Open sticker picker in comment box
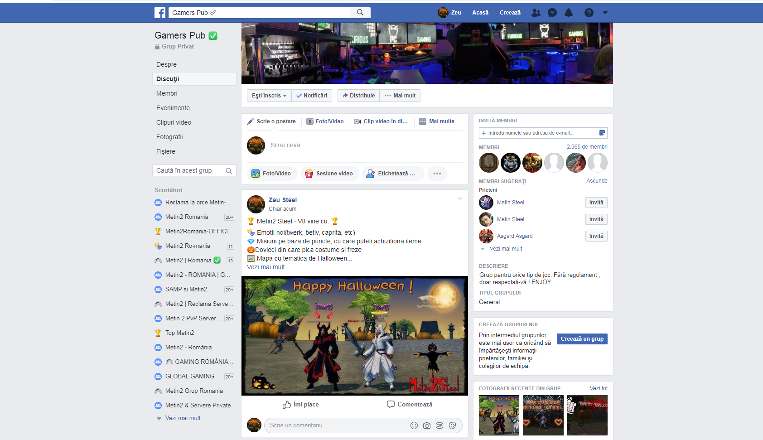 [x=452, y=425]
